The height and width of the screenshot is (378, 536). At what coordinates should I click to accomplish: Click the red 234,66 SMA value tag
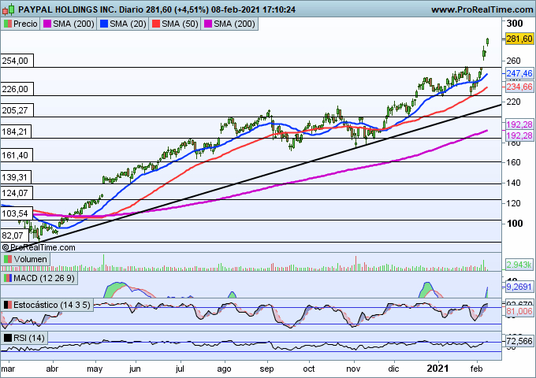519,87
